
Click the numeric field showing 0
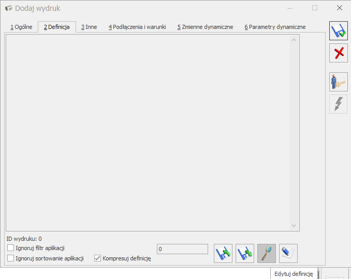click(182, 249)
